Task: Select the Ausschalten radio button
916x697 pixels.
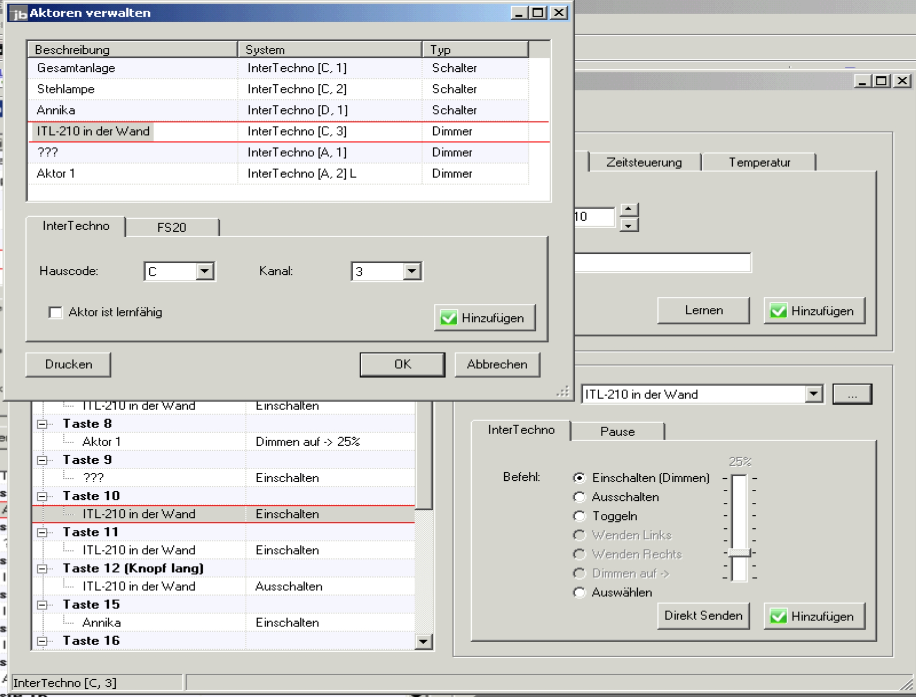Action: [x=579, y=497]
